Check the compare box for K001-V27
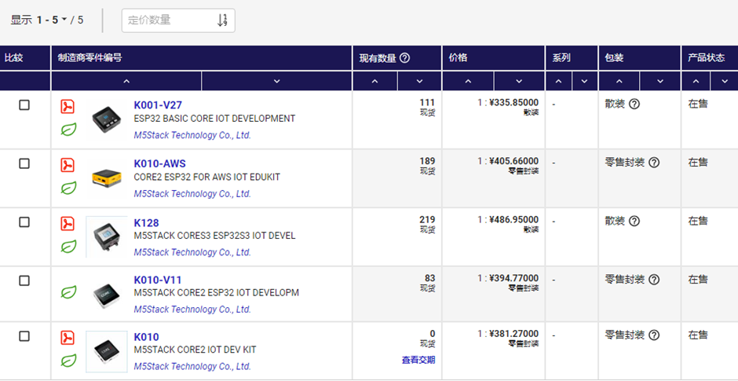 (24, 105)
